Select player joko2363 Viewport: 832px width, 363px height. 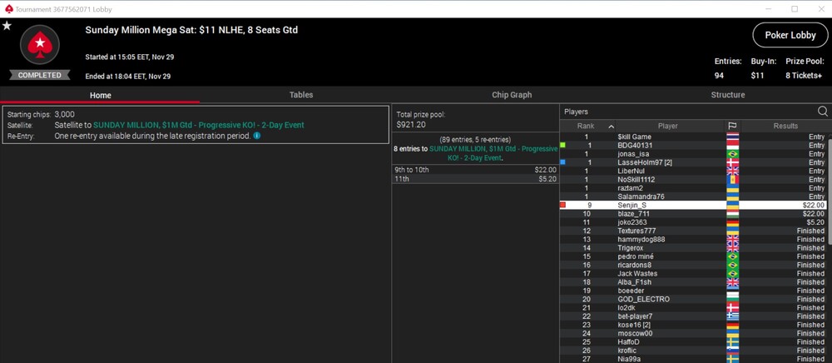[632, 222]
